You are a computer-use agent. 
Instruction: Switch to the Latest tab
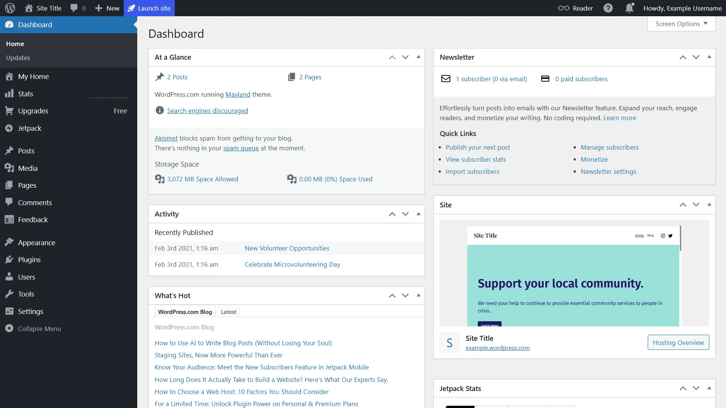pyautogui.click(x=228, y=312)
